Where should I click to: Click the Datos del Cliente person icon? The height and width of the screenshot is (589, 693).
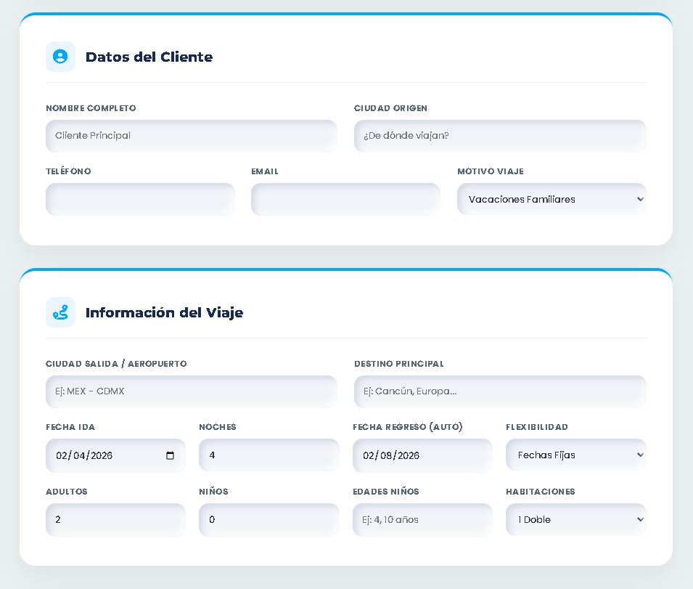pos(60,57)
